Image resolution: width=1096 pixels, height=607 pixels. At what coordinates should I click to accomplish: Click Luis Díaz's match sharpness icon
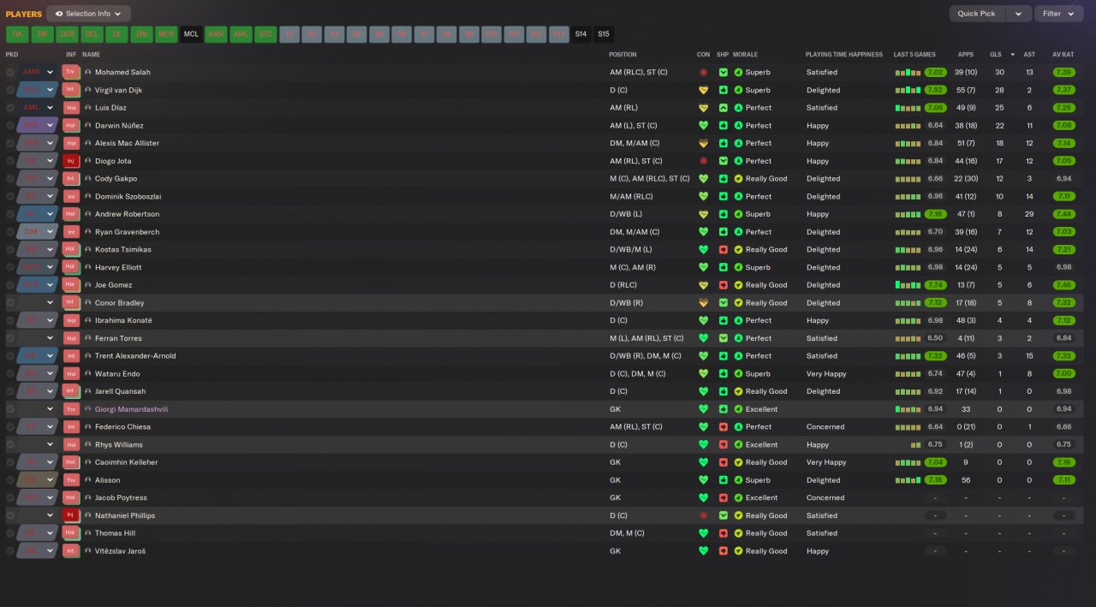coord(724,108)
